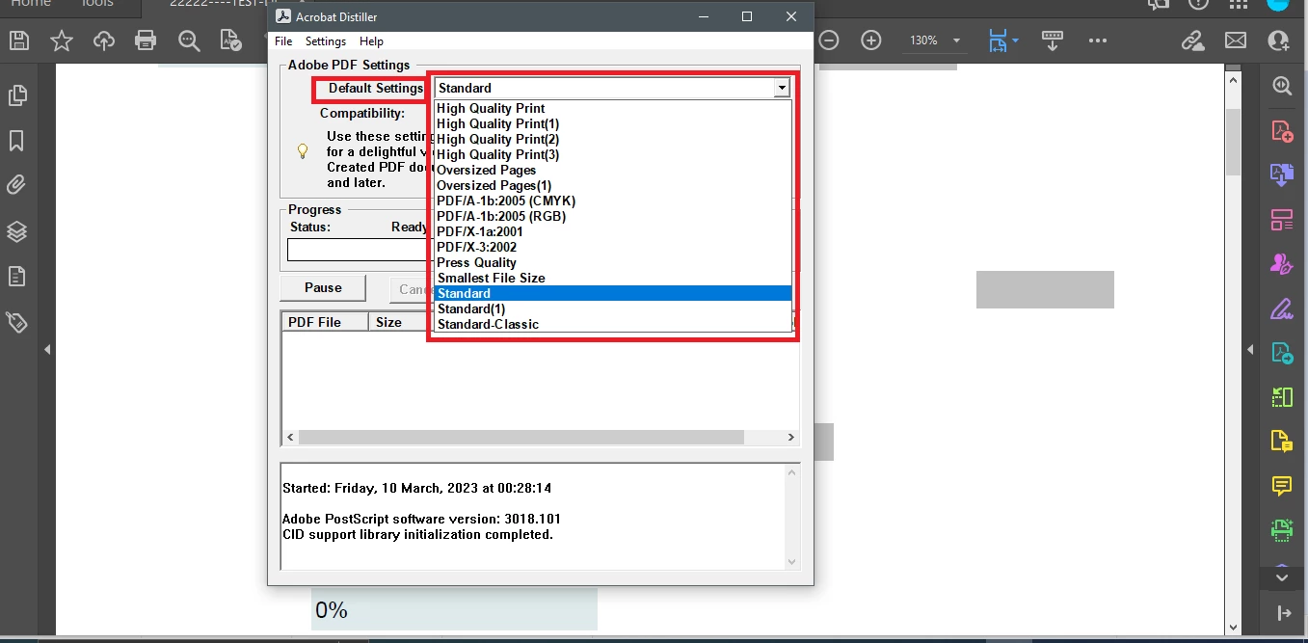Open Create PDF tool in right pane

[x=1282, y=131]
